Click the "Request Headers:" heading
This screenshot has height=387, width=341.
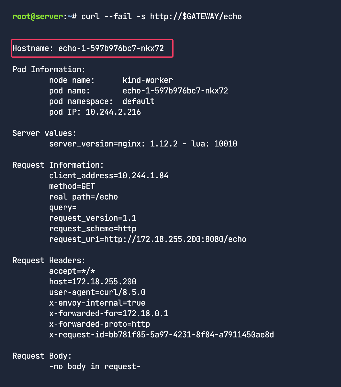point(49,260)
